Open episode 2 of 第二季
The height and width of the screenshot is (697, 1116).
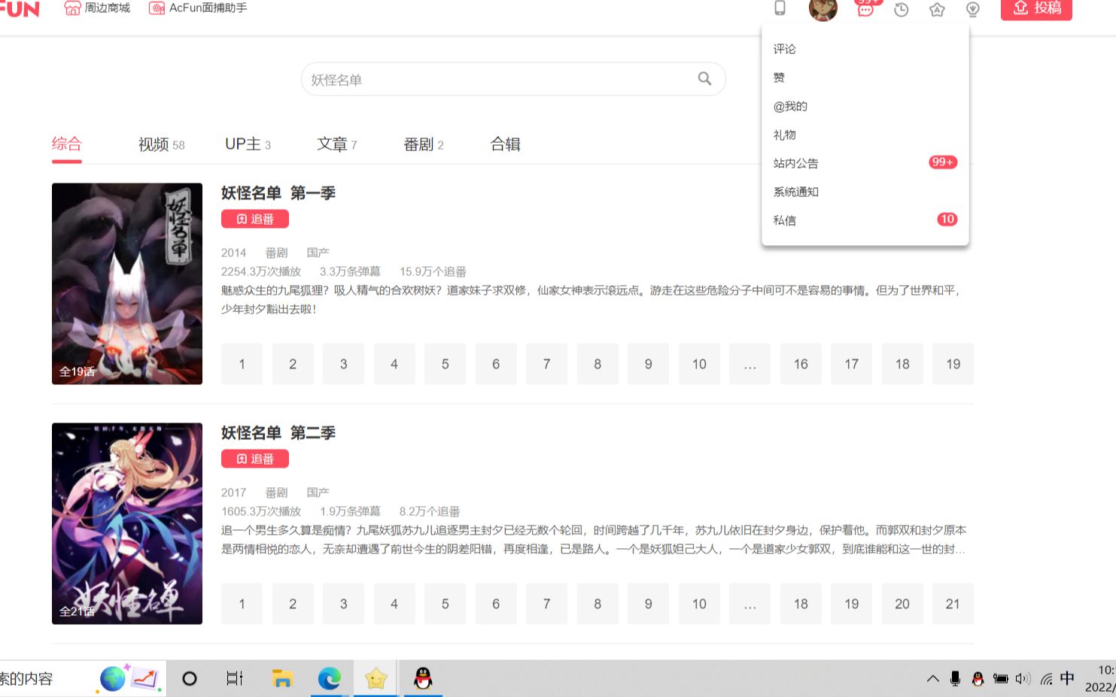click(293, 604)
